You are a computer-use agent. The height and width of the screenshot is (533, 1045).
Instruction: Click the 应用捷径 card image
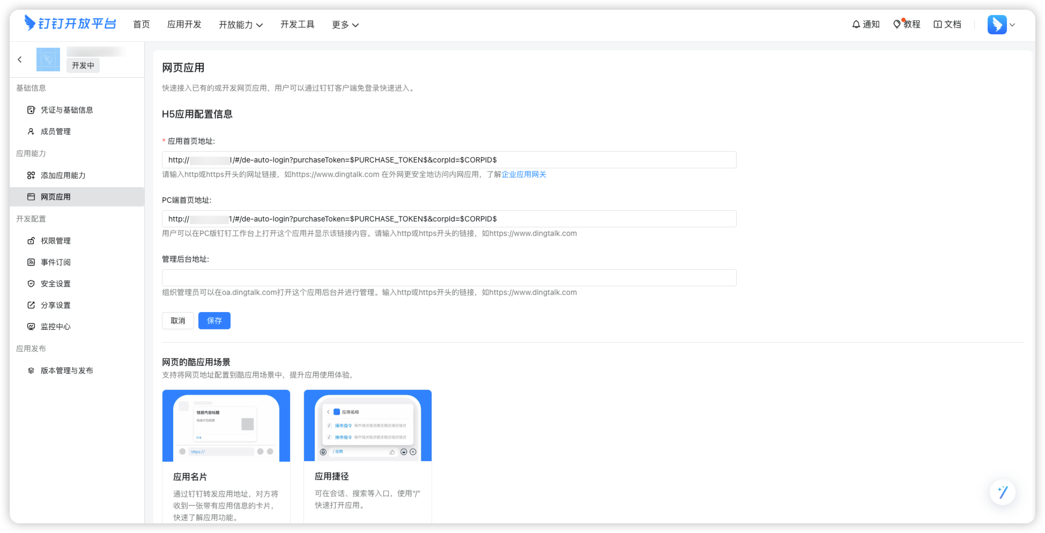[x=368, y=425]
